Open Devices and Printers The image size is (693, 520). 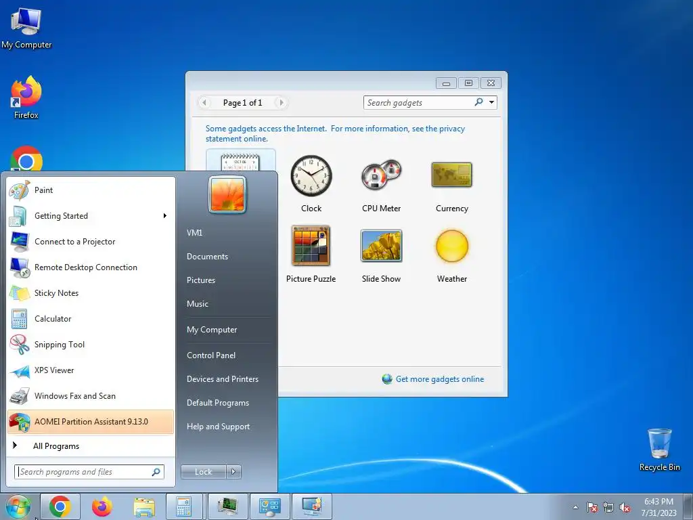222,379
